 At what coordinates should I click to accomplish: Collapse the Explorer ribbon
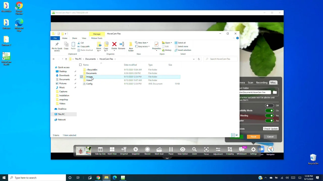[x=234, y=38]
